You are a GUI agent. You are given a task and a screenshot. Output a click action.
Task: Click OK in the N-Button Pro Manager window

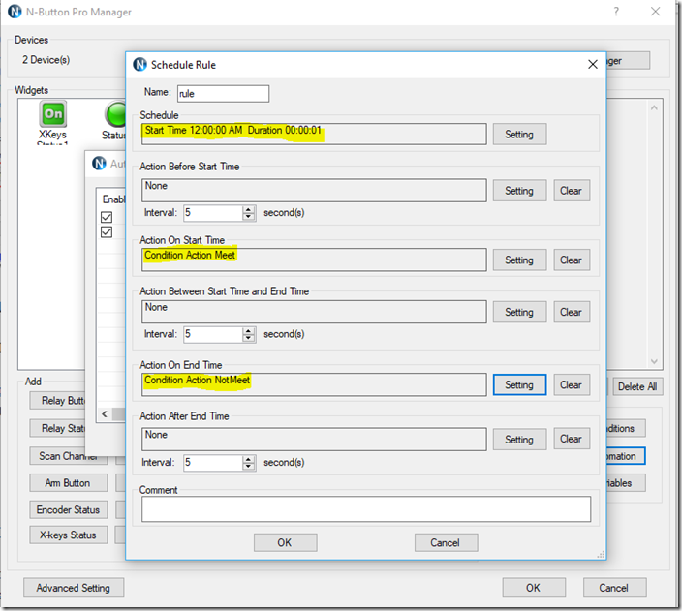click(534, 588)
